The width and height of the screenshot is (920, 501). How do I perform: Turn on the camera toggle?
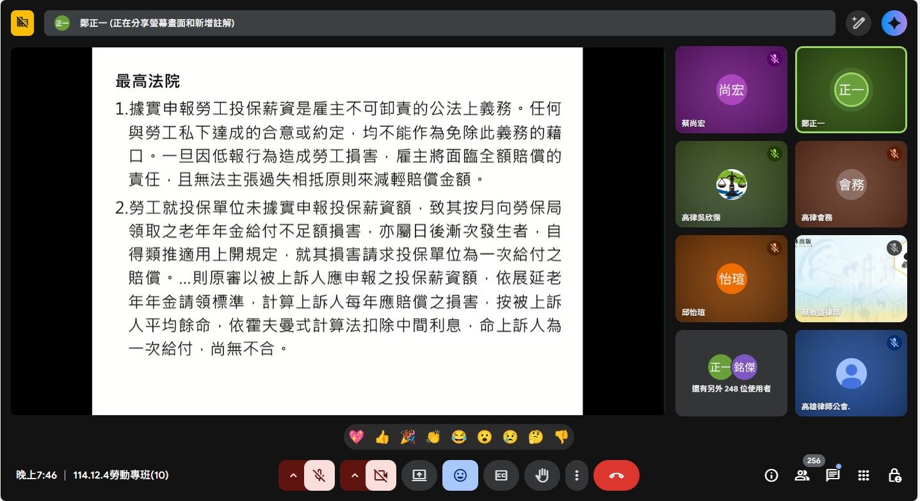(380, 475)
